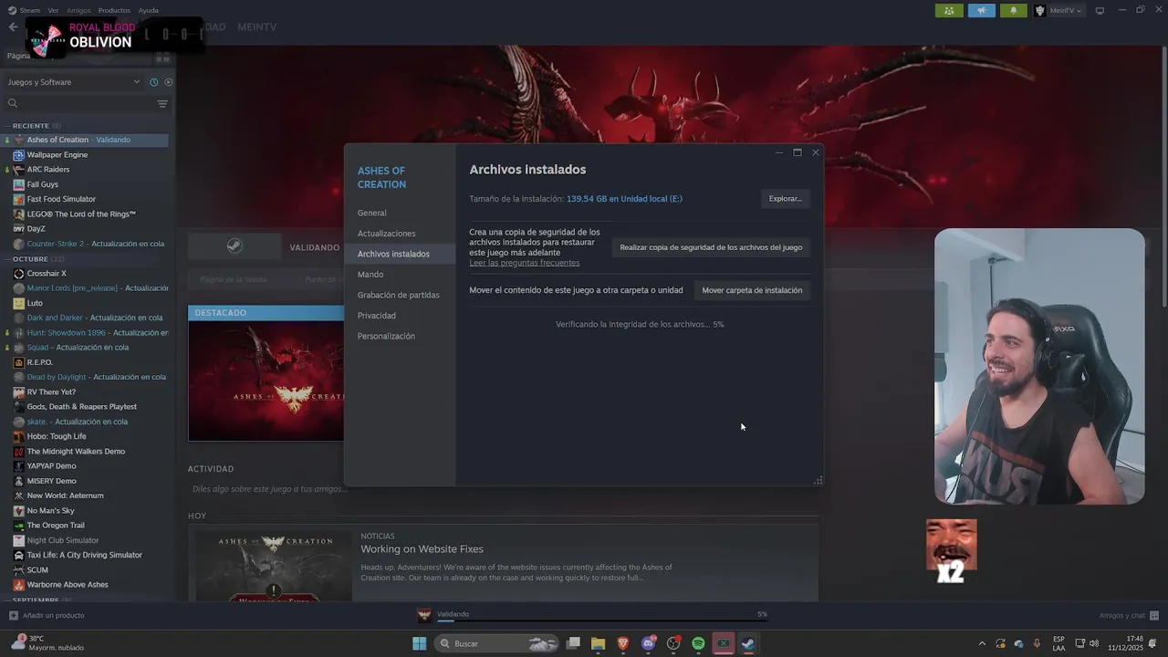
Task: Open the MEINTV profile tab
Action: click(256, 27)
